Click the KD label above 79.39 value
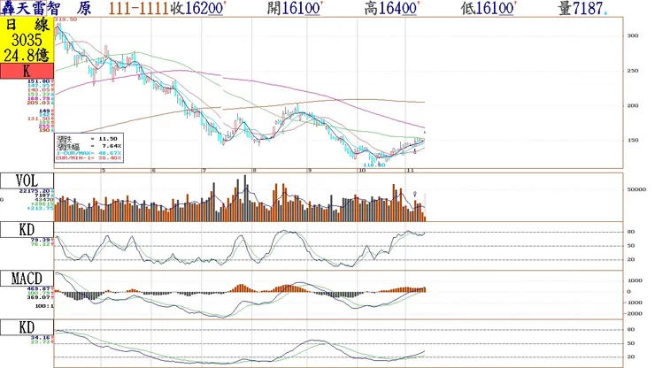 (x=27, y=230)
